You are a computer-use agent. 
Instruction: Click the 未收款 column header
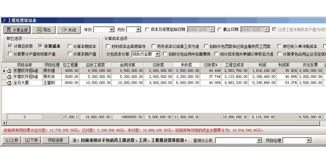[187, 65]
